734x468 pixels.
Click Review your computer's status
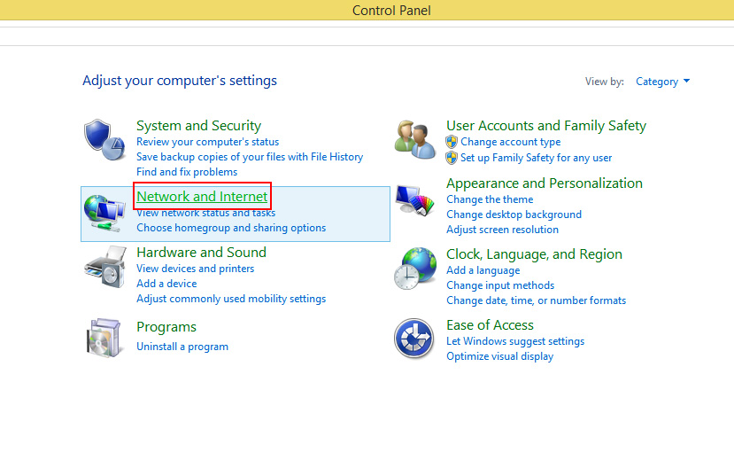pyautogui.click(x=207, y=142)
